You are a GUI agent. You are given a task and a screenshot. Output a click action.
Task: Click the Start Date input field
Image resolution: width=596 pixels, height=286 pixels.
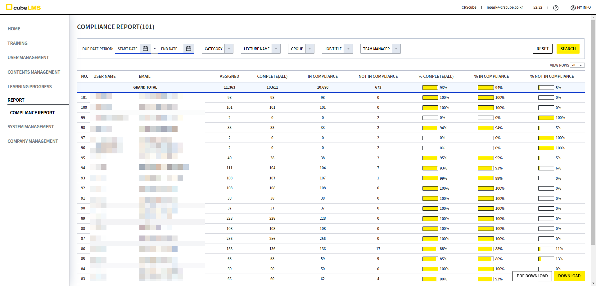(128, 49)
